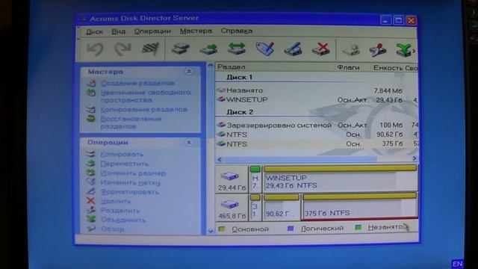Image resolution: width=478 pixels, height=269 pixels.
Task: Click the Merge partitions green toolbar icon
Action: click(404, 49)
